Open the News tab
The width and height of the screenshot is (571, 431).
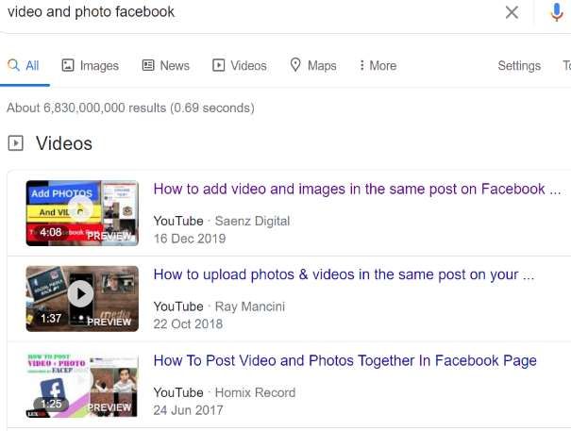point(166,65)
